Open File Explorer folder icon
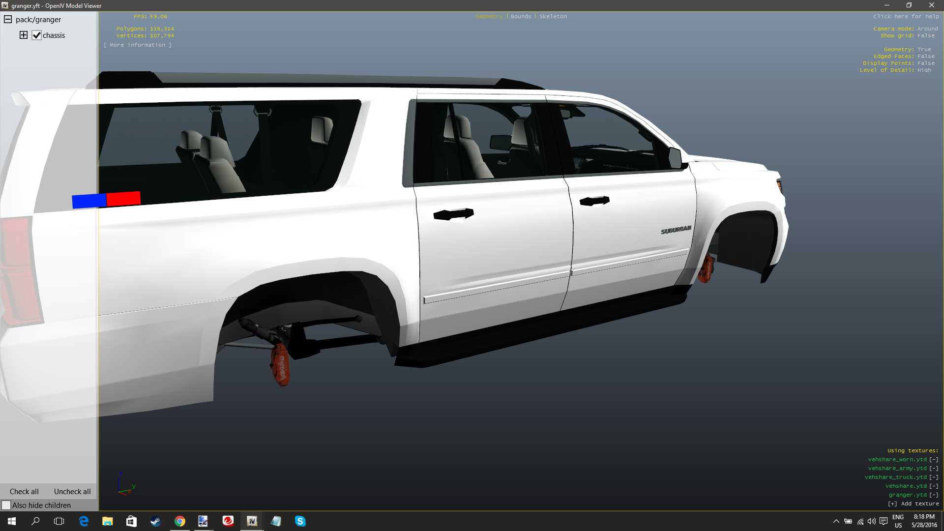The image size is (944, 531). pos(107,521)
